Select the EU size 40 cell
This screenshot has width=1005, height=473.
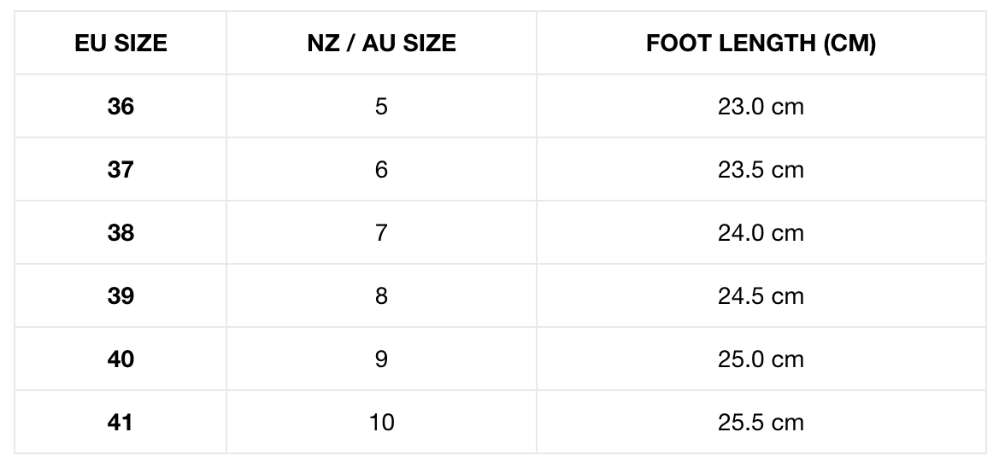tap(120, 359)
